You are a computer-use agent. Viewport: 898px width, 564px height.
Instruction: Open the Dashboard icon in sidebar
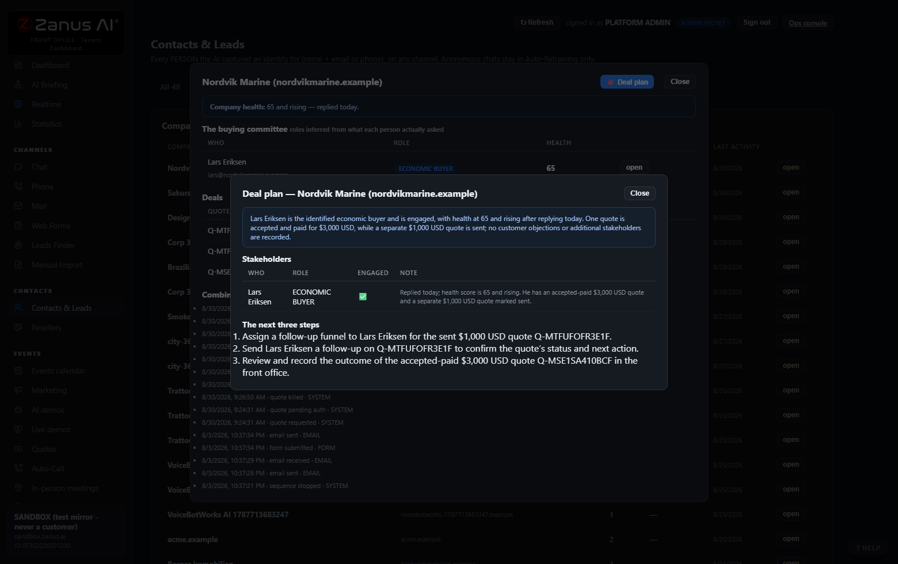[x=18, y=65]
